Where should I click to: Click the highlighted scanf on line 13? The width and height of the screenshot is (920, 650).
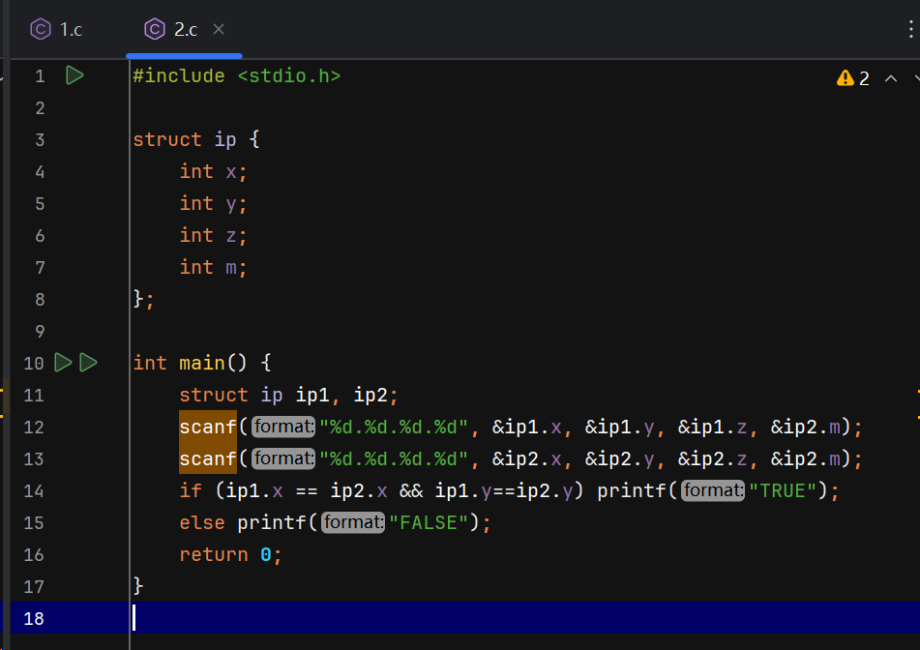pos(208,458)
